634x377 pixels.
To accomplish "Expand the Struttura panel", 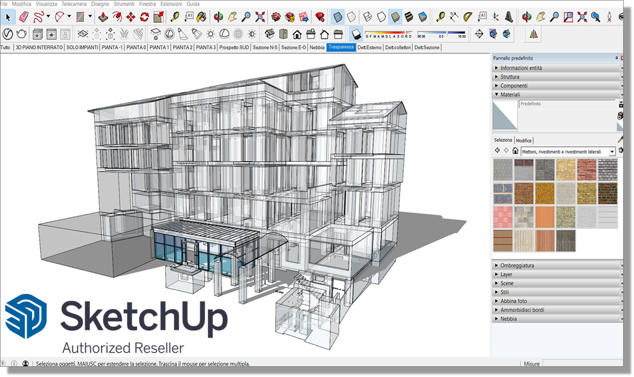I will point(558,77).
